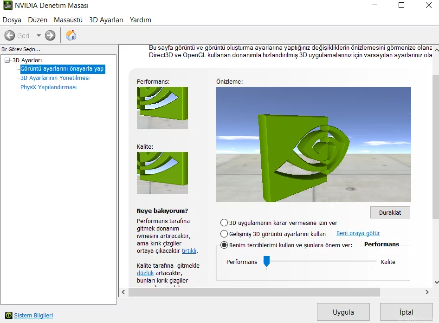Click the 'tırtıklı' glossary link
This screenshot has height=323, width=439.
189,250
